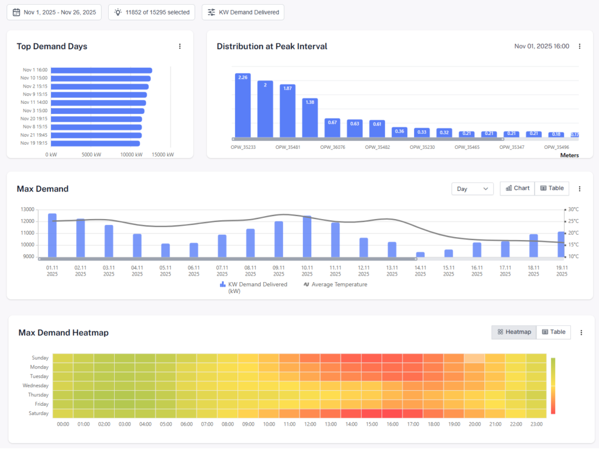Image resolution: width=599 pixels, height=452 pixels.
Task: Open the meter selection filter '11852 of 15295 selected'
Action: click(152, 12)
